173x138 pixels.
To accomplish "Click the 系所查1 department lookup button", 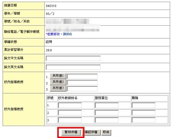I will [58, 76].
